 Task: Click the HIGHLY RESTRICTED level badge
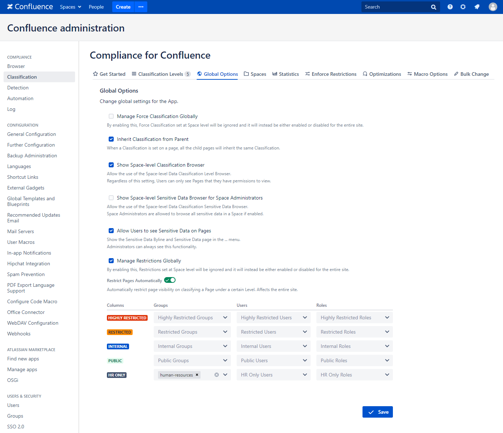pyautogui.click(x=127, y=318)
